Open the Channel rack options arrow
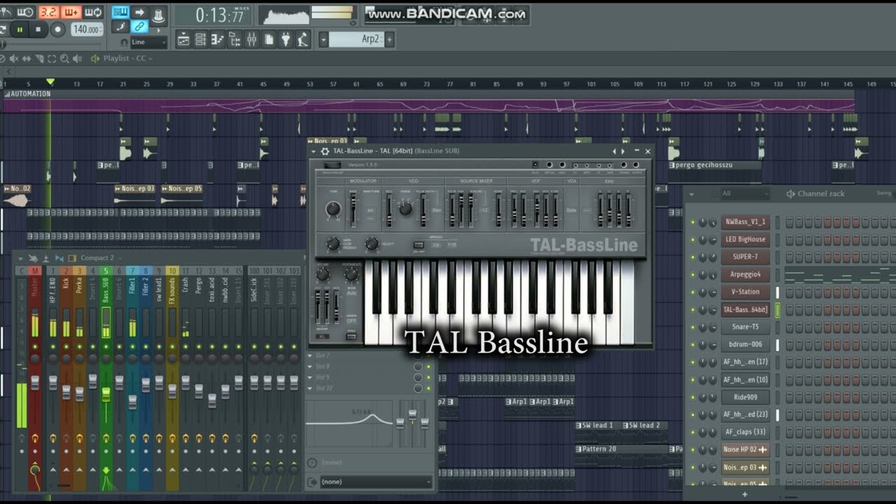 coord(692,194)
